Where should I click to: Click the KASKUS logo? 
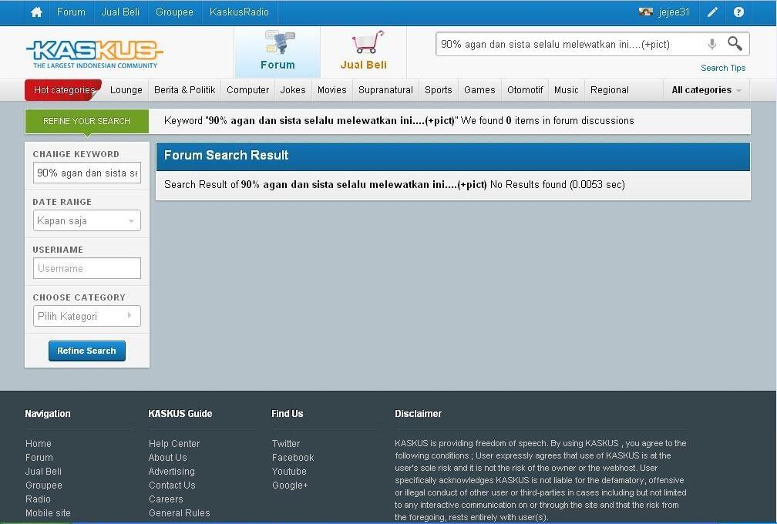point(94,53)
